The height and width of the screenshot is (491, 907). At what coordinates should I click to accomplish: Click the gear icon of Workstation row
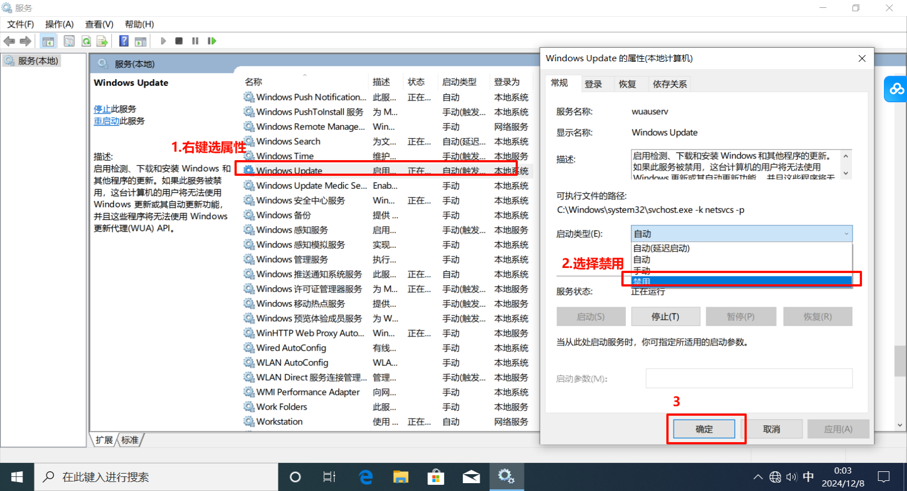[249, 421]
